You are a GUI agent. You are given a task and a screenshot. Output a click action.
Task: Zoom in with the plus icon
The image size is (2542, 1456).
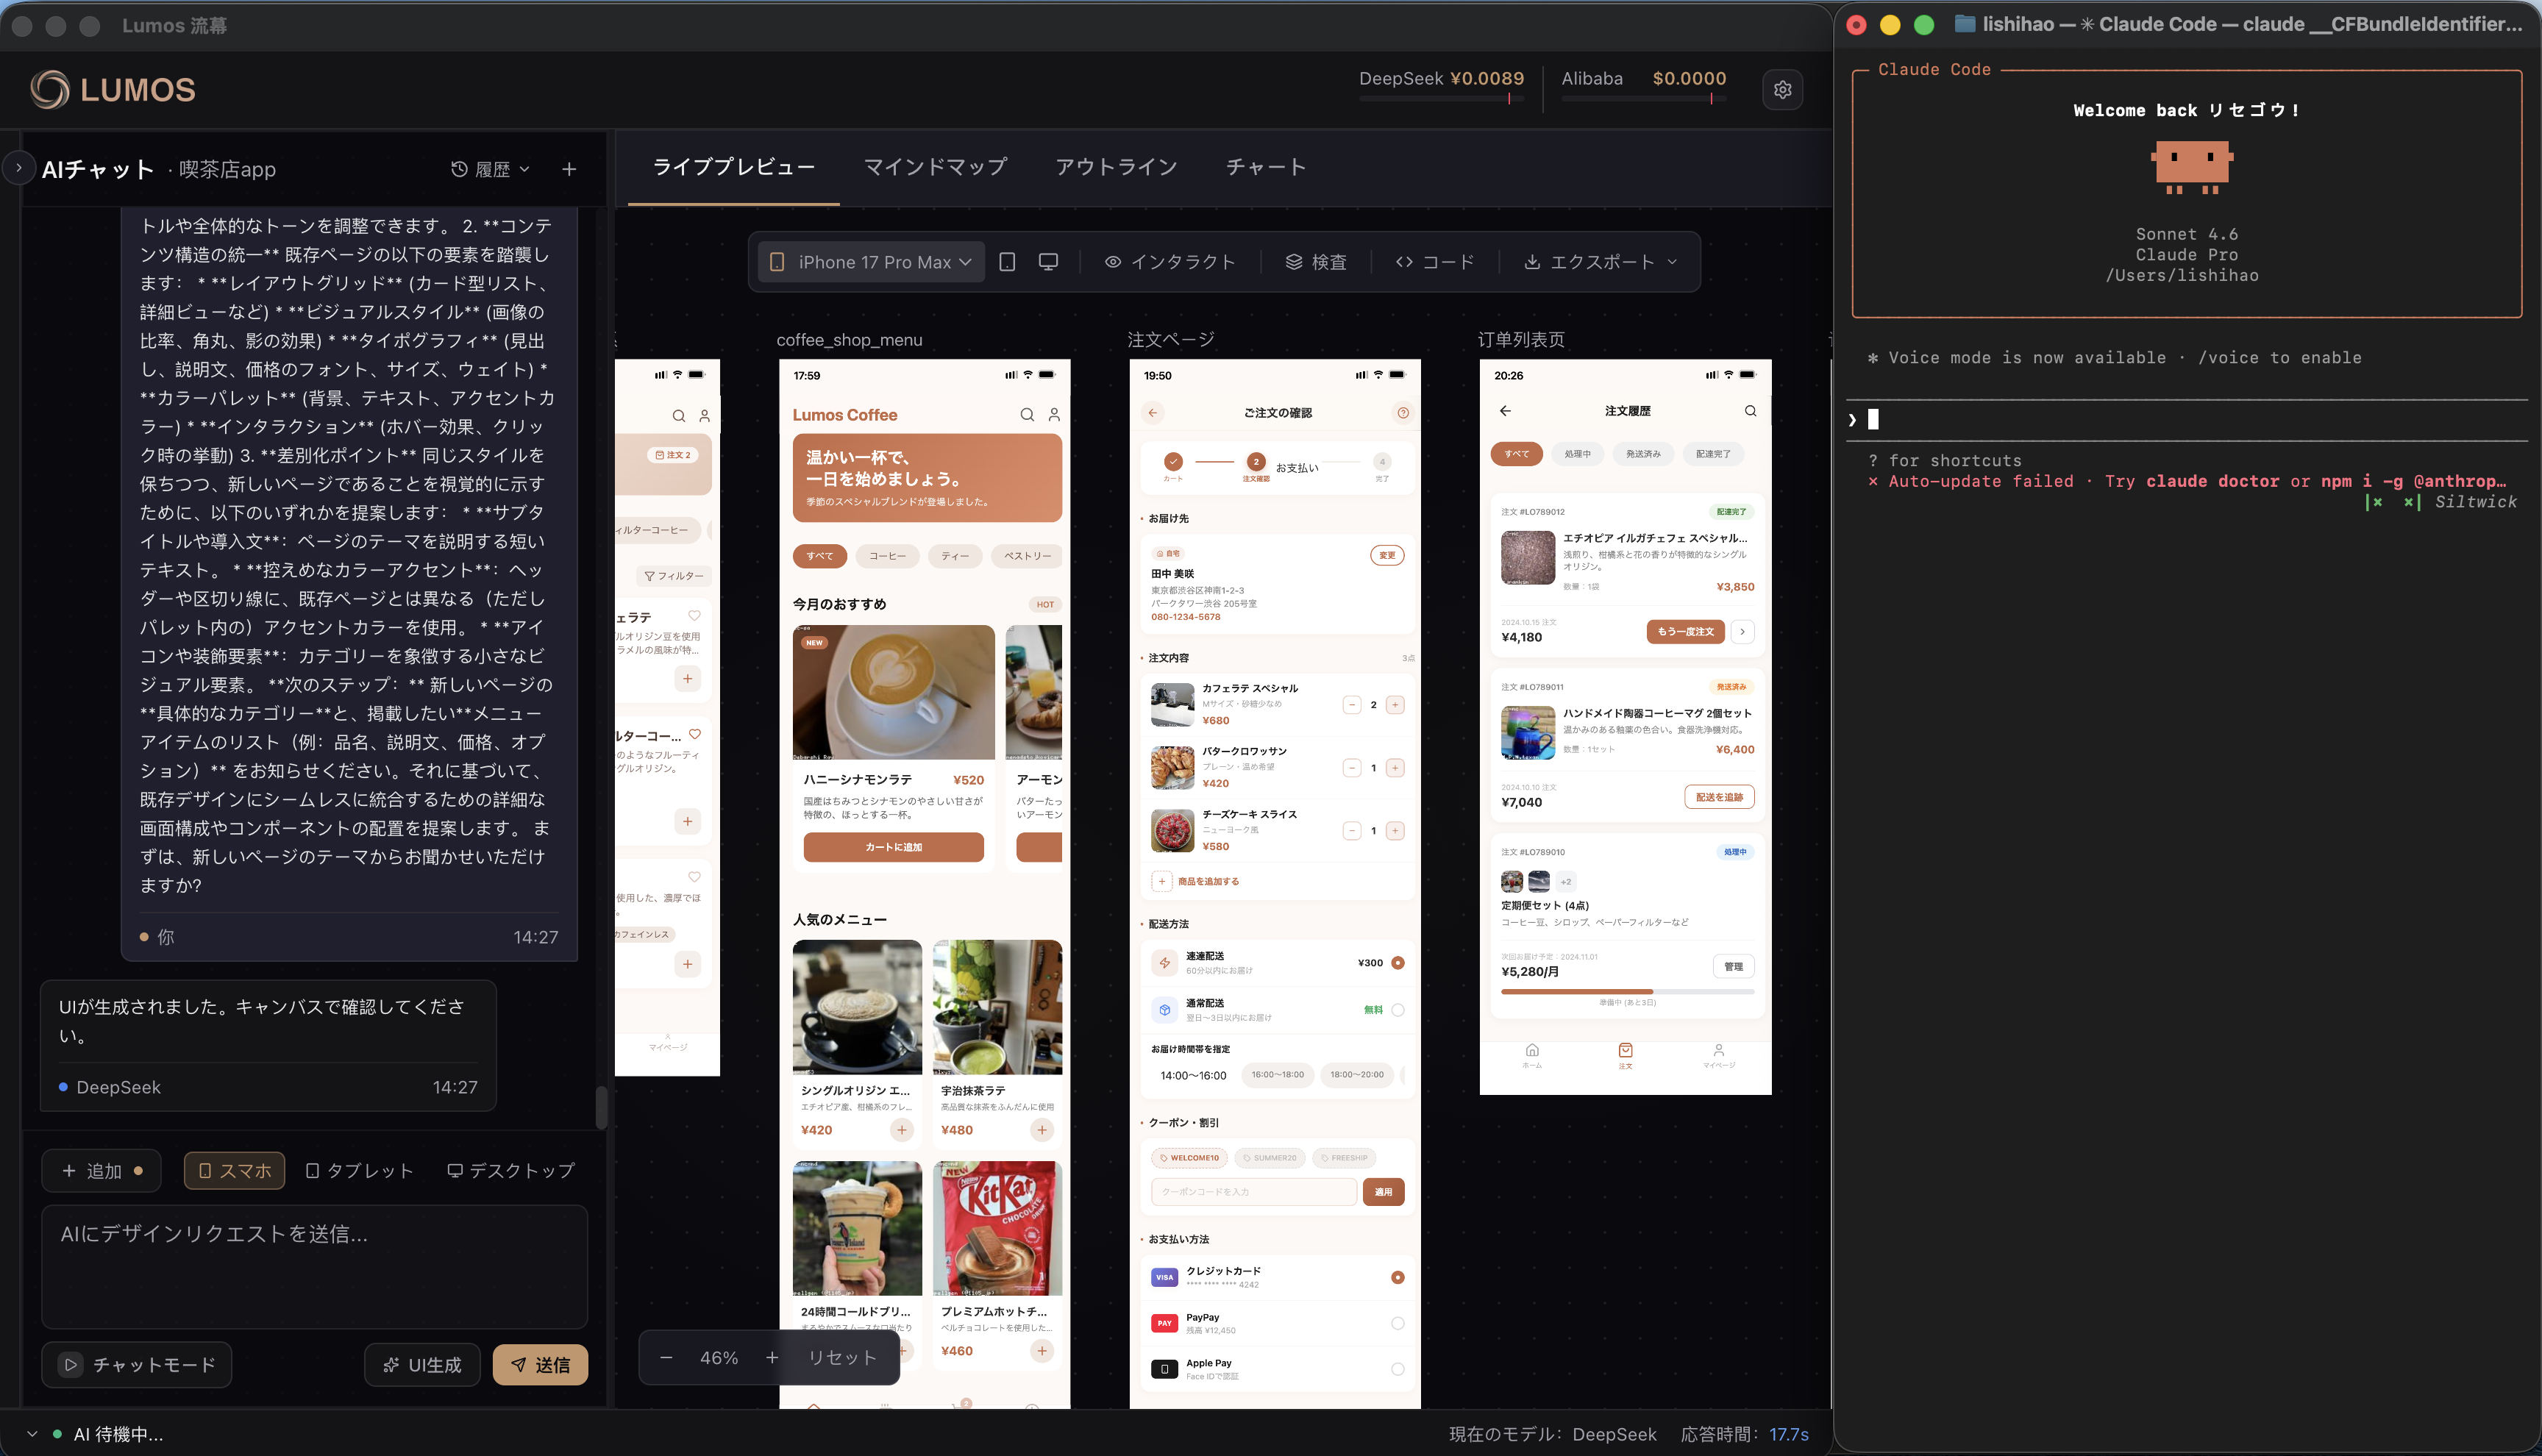pos(772,1357)
